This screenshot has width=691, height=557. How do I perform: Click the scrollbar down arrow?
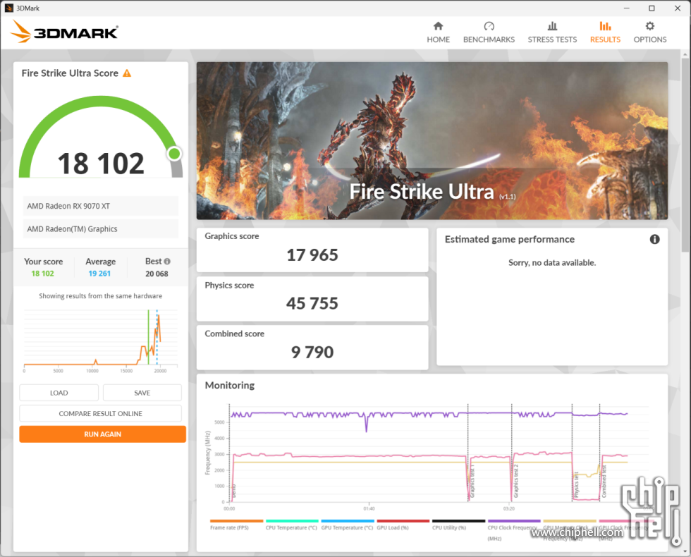pyautogui.click(x=685, y=551)
